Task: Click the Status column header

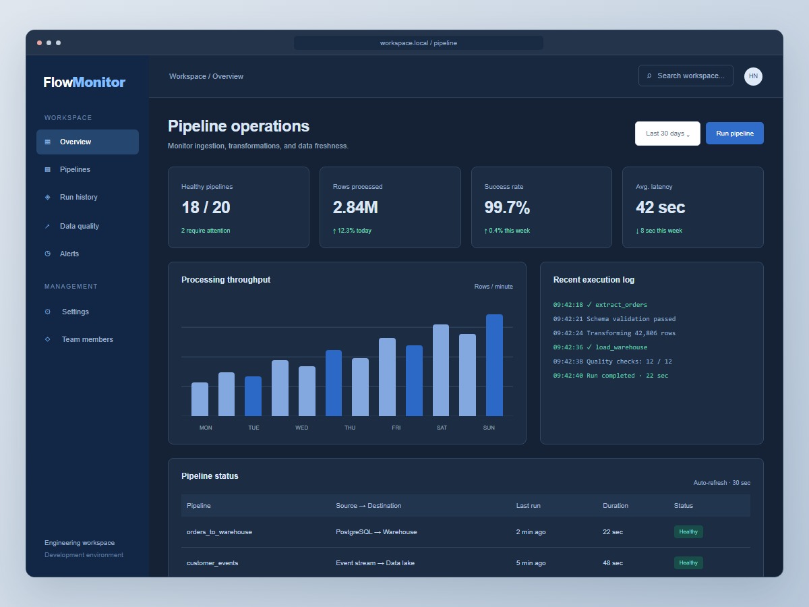Action: pos(684,506)
